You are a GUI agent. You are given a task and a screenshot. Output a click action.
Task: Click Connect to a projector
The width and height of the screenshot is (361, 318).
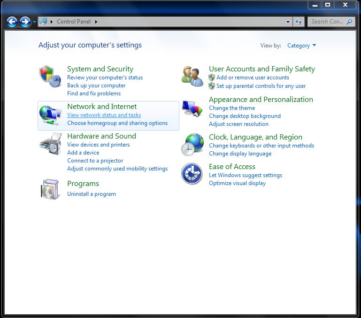pos(95,161)
